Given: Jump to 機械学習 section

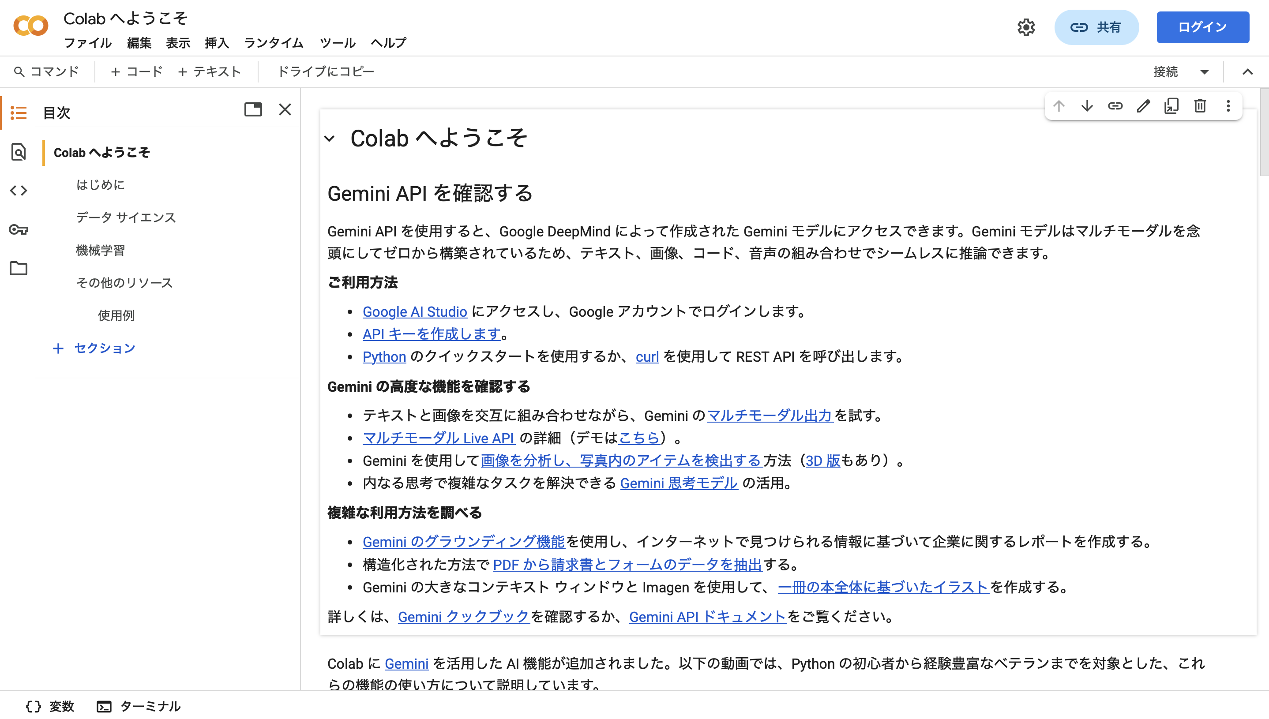Looking at the screenshot, I should pyautogui.click(x=100, y=251).
